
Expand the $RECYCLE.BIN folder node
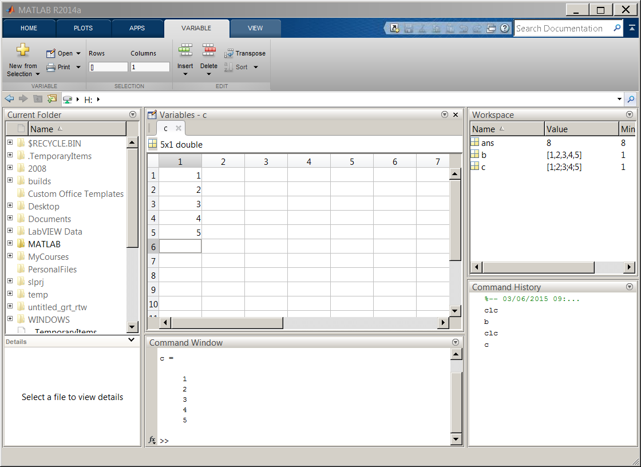pyautogui.click(x=10, y=143)
